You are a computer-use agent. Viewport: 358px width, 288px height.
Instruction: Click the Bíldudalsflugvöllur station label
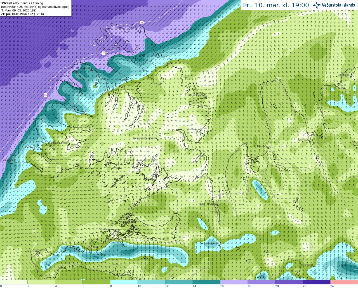pyautogui.click(x=58, y=143)
